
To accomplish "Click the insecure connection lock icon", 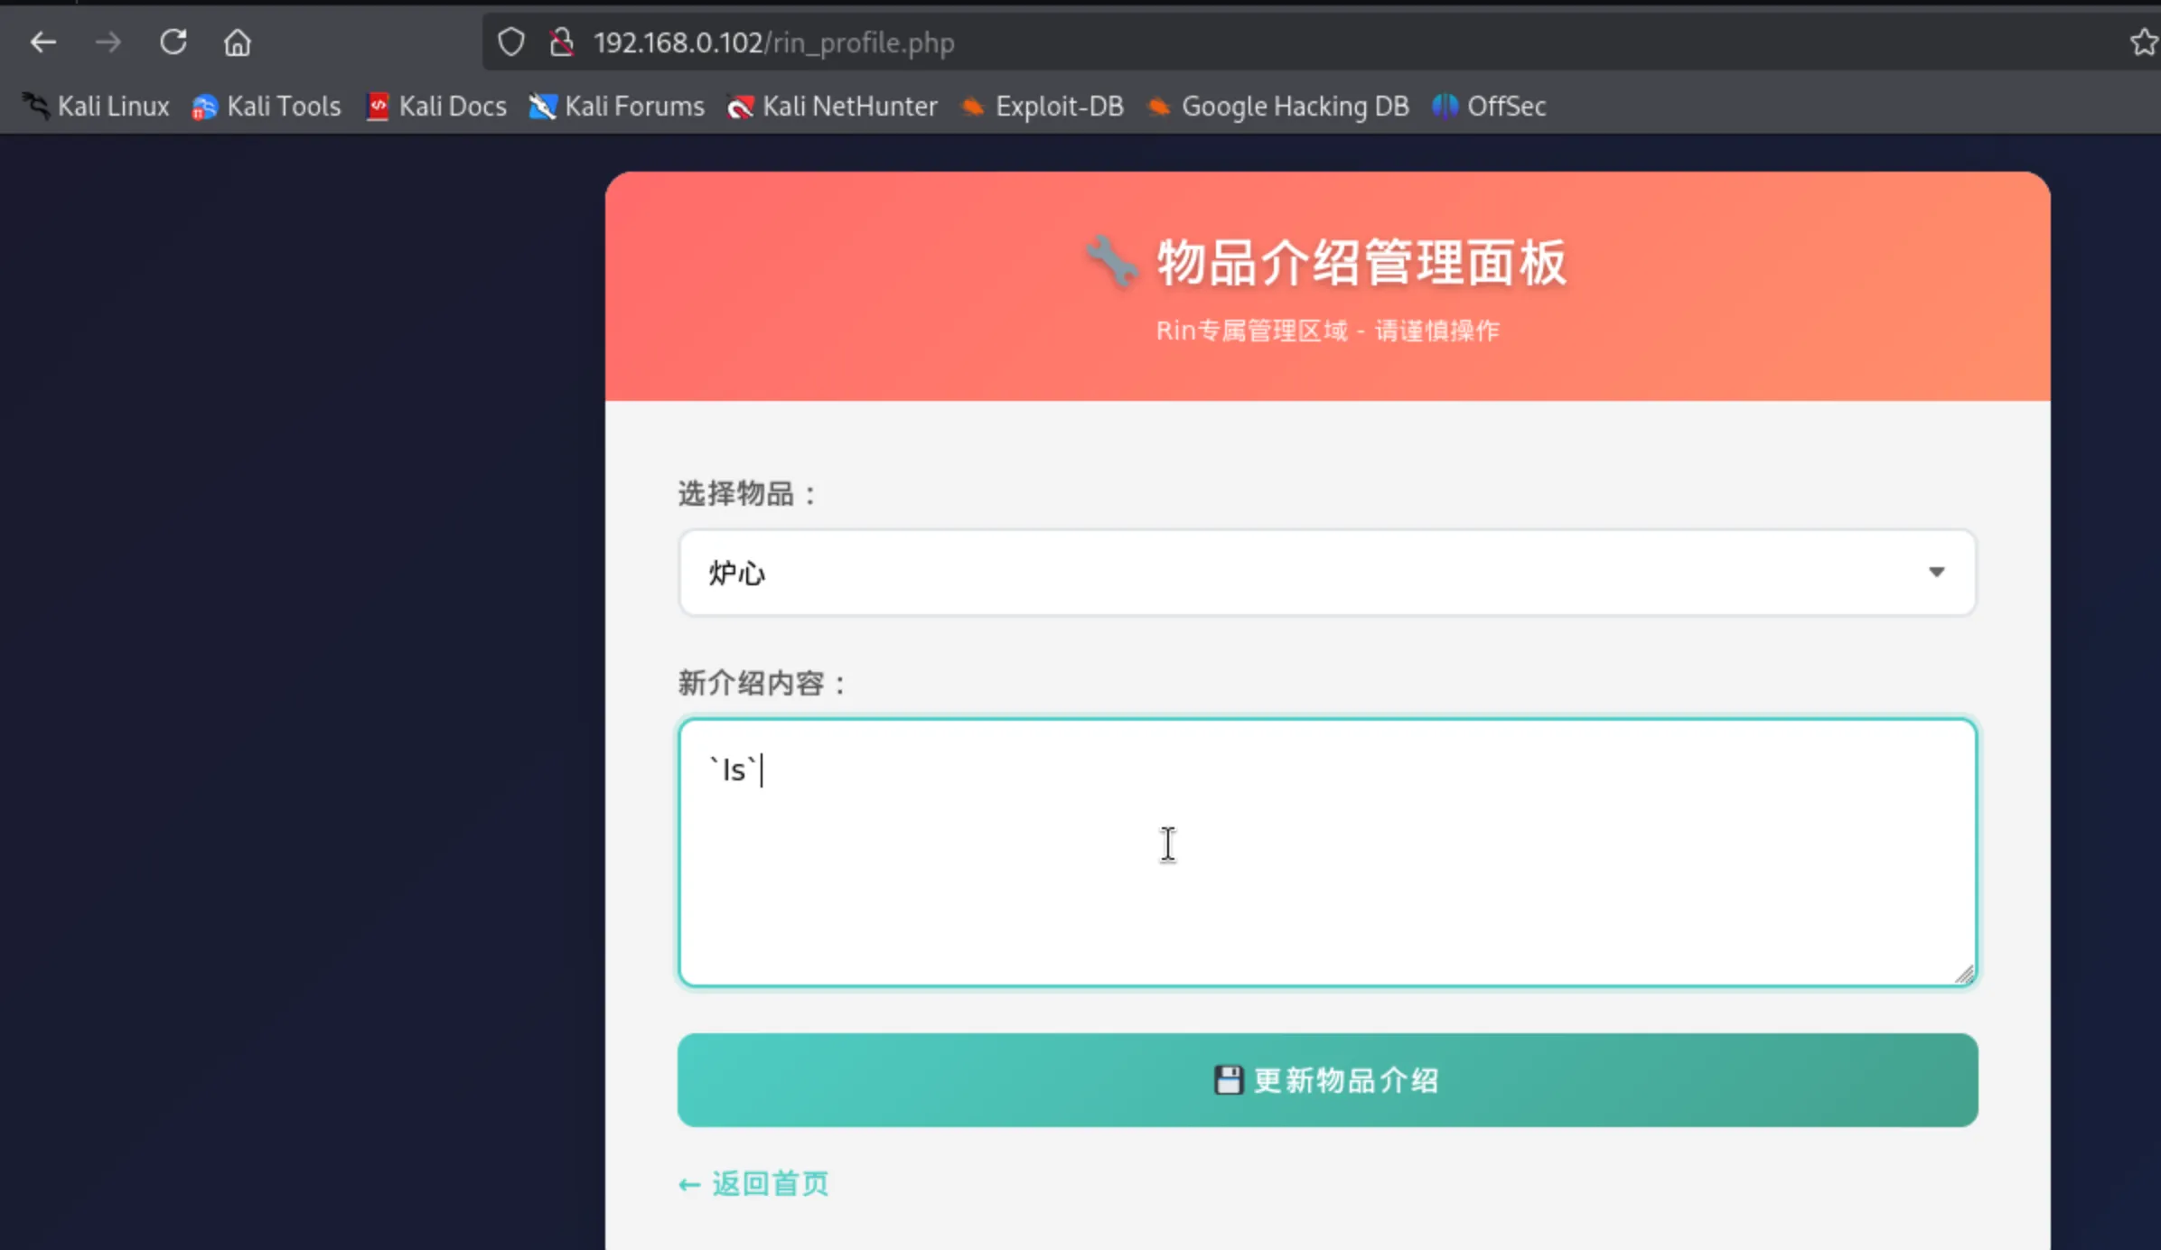I will click(561, 42).
